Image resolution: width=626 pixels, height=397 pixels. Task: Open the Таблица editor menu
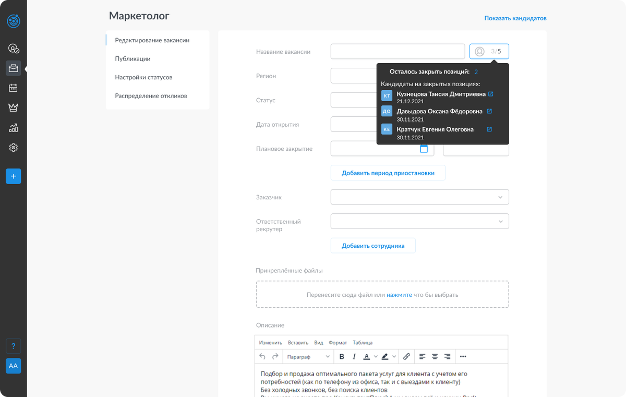pos(363,343)
